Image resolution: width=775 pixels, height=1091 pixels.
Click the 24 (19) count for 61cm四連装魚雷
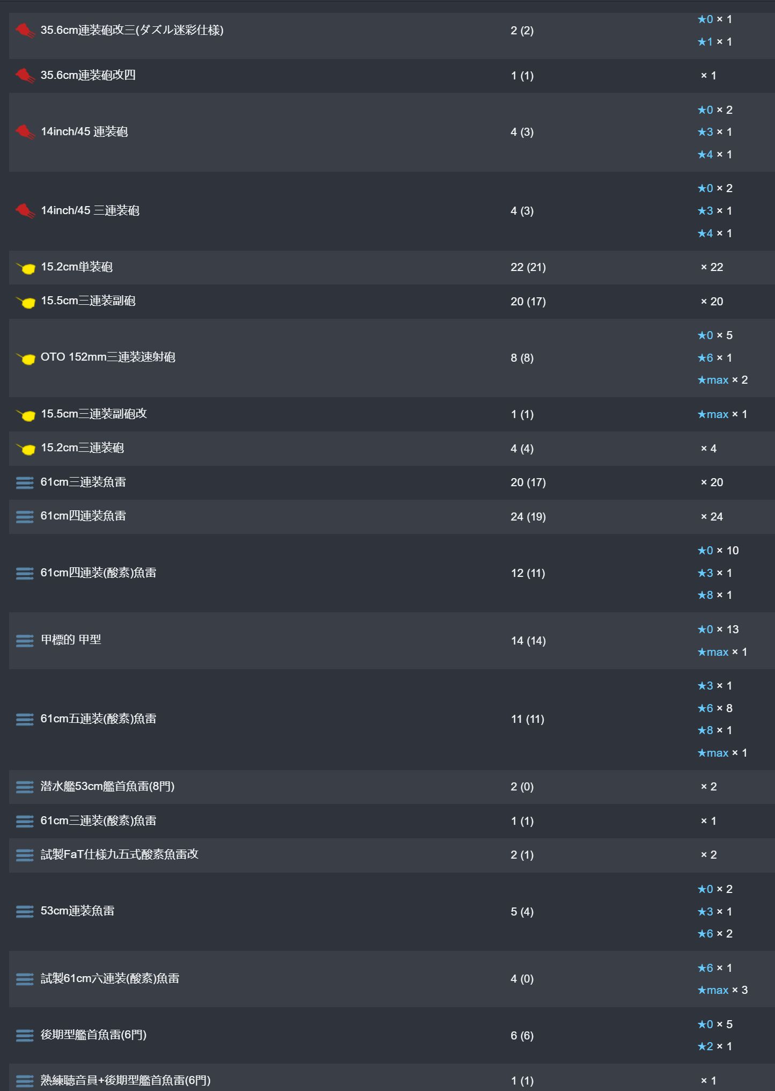tap(528, 517)
